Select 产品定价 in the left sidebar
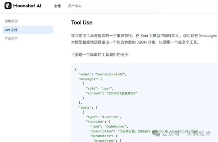This screenshot has width=218, height=142. click(11, 38)
